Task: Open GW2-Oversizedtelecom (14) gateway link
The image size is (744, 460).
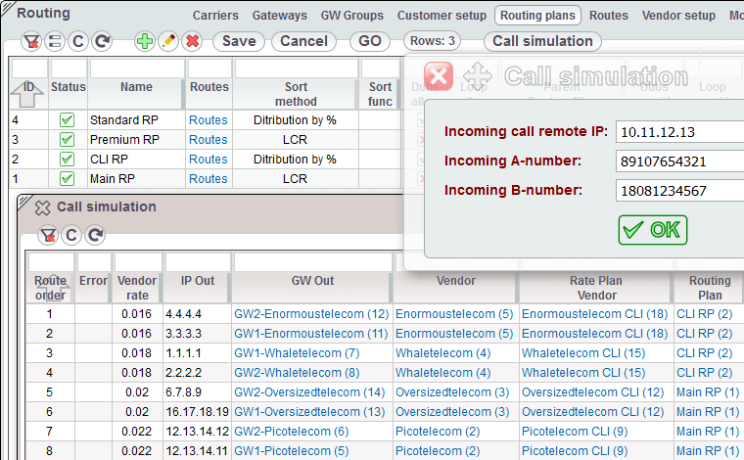Action: [309, 392]
